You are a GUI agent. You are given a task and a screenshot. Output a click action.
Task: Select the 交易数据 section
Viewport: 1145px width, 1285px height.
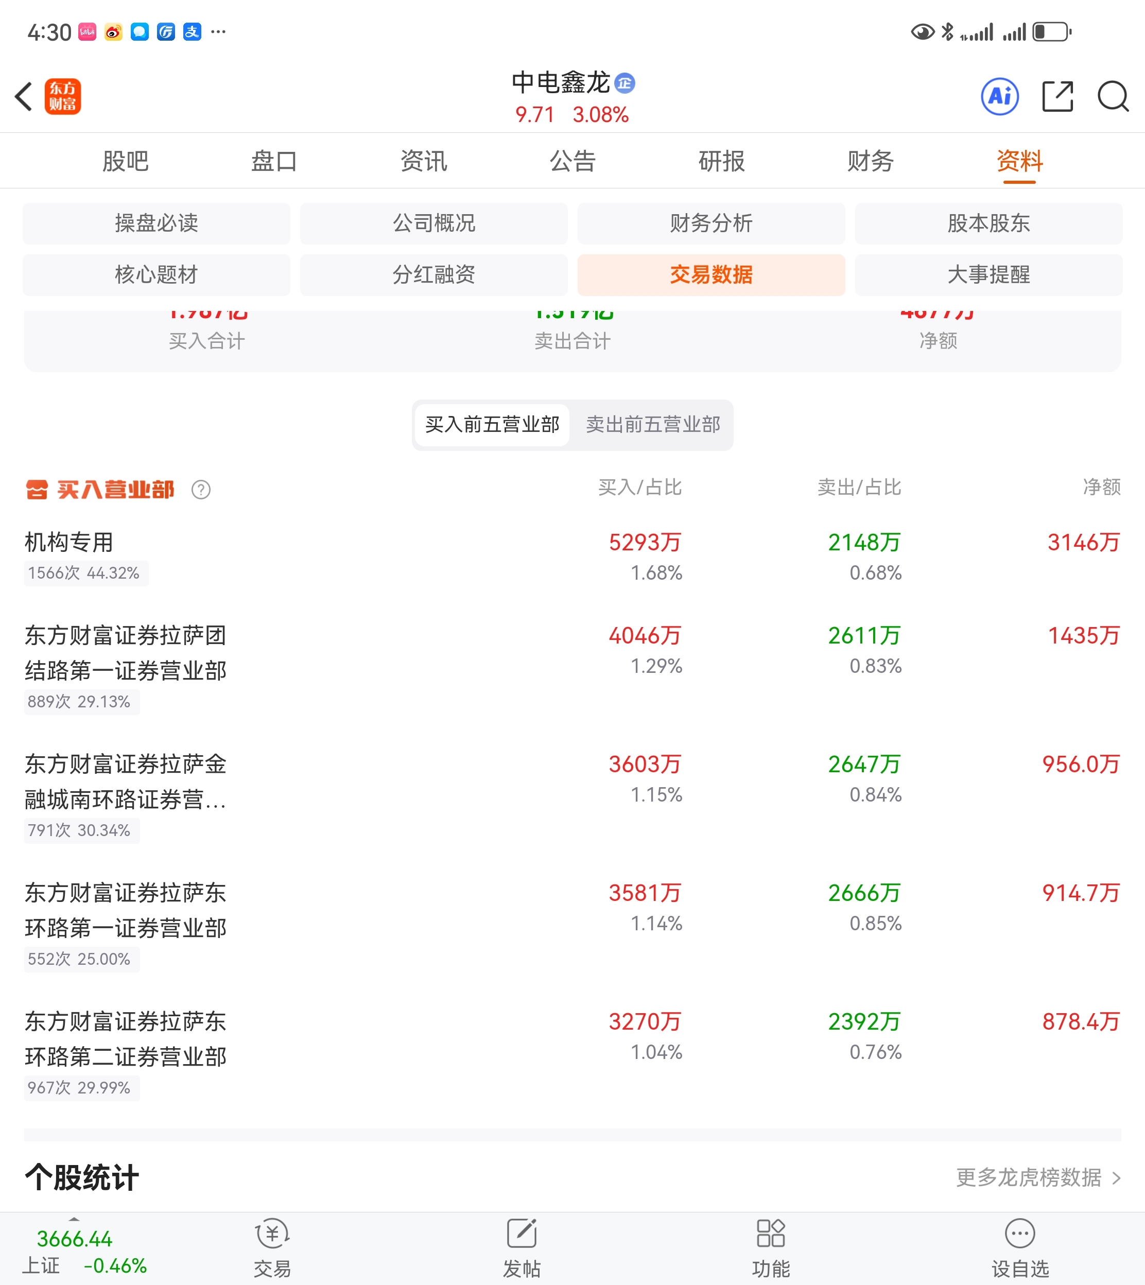point(712,275)
